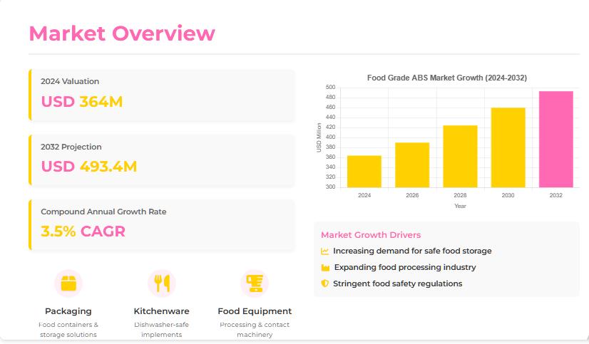The image size is (589, 344).
Task: Click the Packaging box icon
Action: click(68, 283)
